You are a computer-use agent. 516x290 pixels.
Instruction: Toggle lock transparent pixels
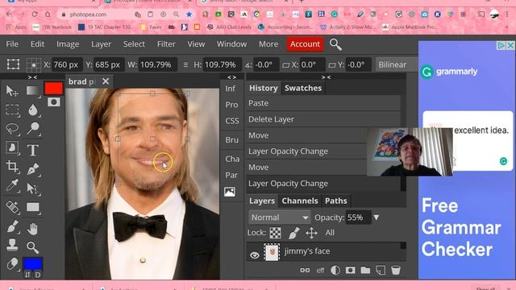[276, 233]
